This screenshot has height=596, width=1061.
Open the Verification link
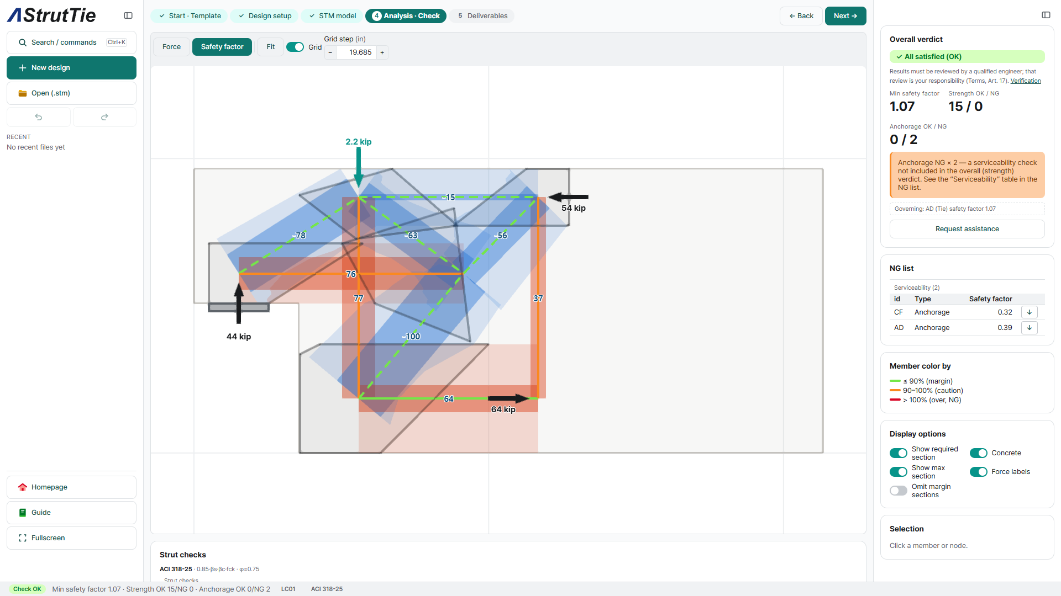[1026, 81]
